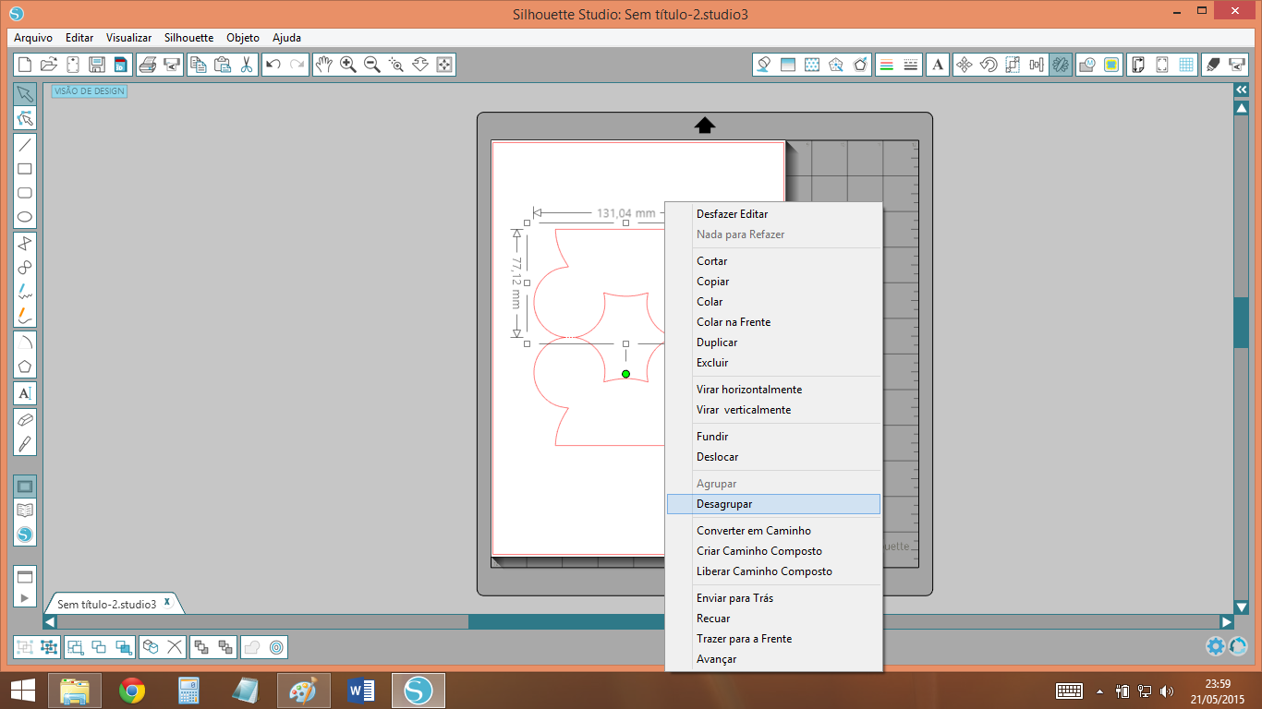
Task: Open the Fill Gradient panel
Action: (x=788, y=65)
